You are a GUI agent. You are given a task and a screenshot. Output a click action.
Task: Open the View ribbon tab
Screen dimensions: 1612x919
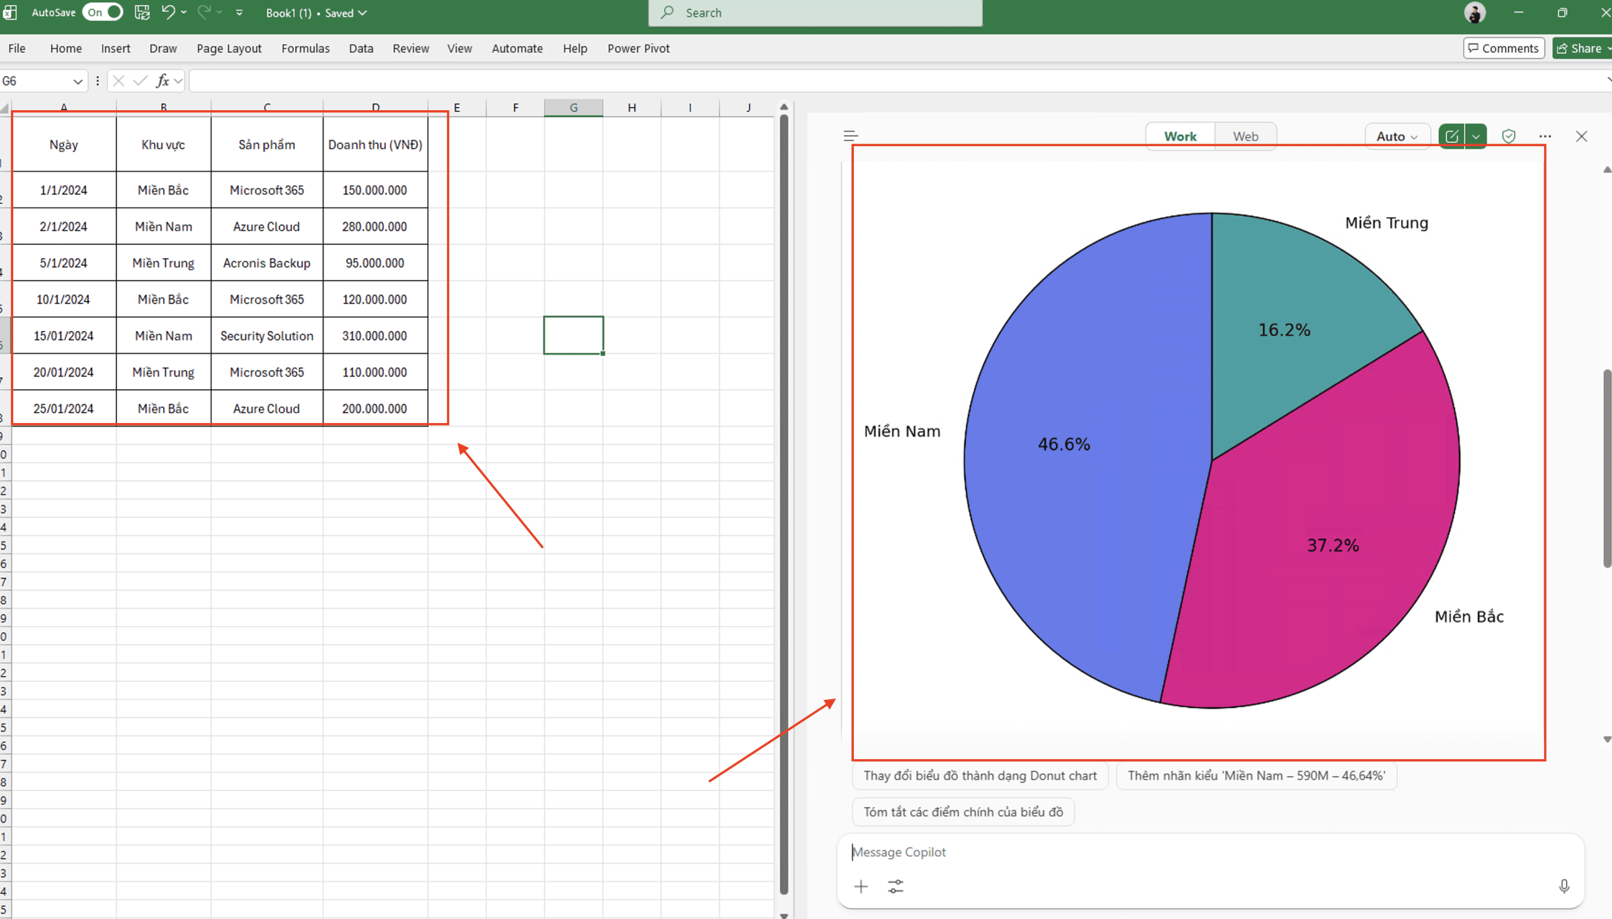pos(459,48)
